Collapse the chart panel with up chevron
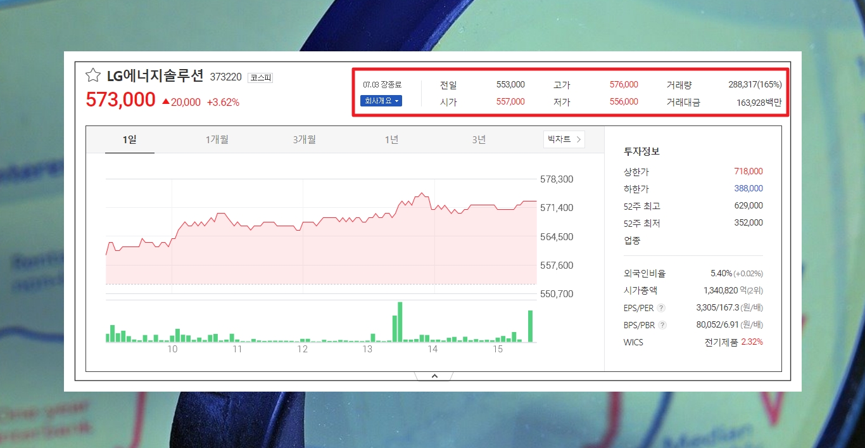Viewport: 865px width, 448px height. click(x=434, y=376)
